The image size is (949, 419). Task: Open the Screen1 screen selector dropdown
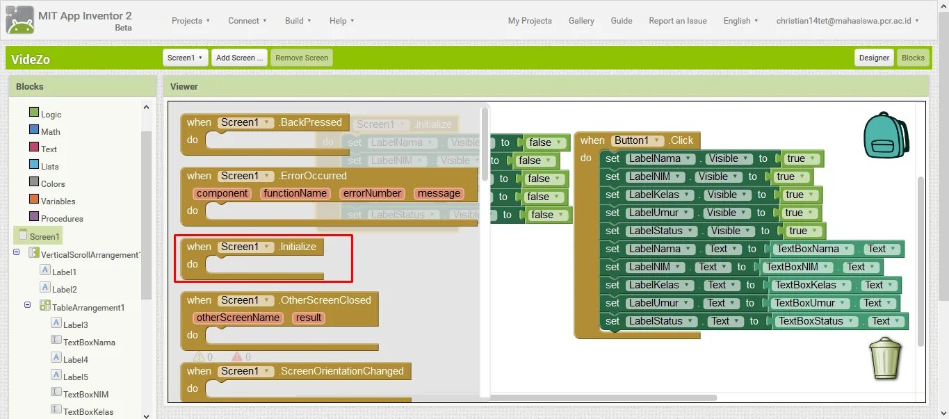tap(186, 58)
